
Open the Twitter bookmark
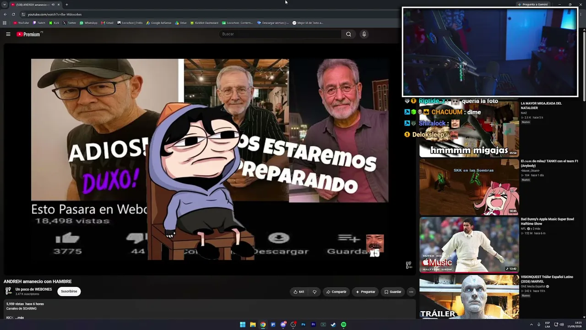70,23
